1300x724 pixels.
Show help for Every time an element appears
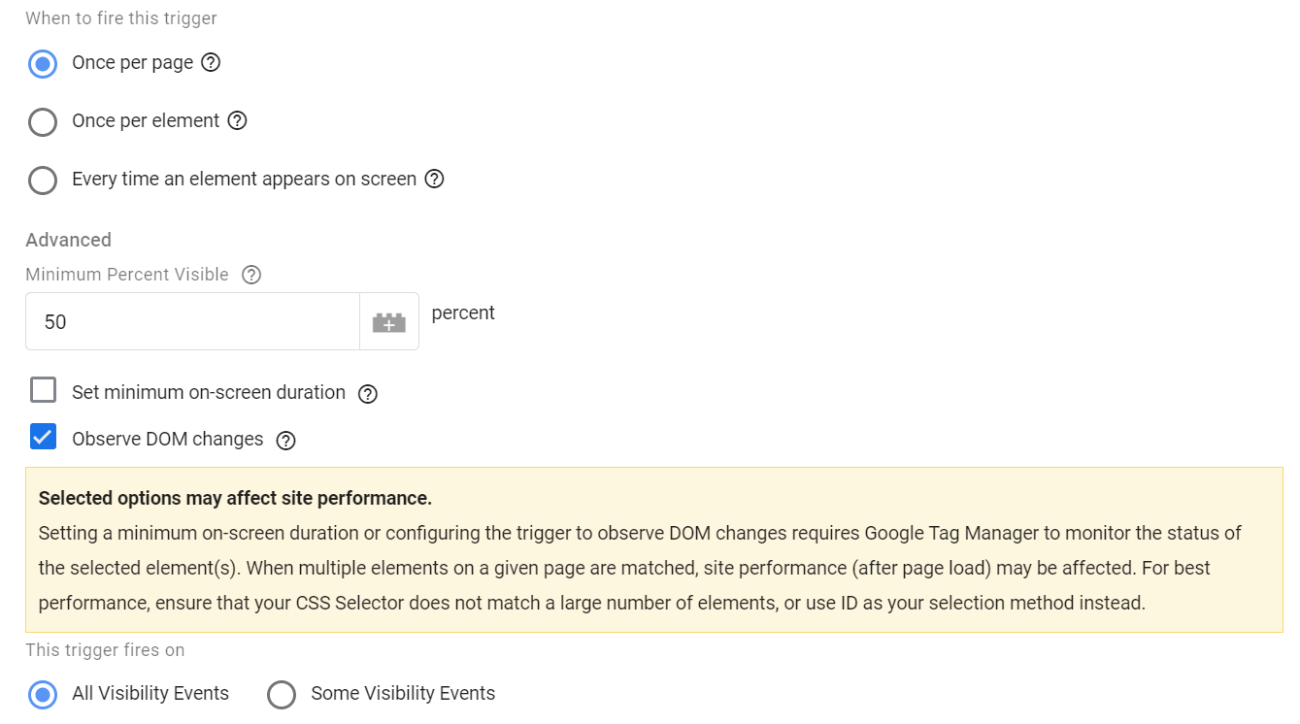pos(434,180)
